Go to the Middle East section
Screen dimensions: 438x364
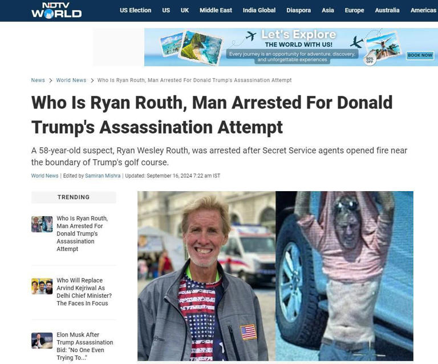tap(216, 10)
